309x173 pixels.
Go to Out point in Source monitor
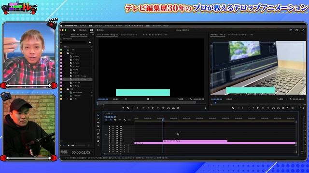[163, 108]
